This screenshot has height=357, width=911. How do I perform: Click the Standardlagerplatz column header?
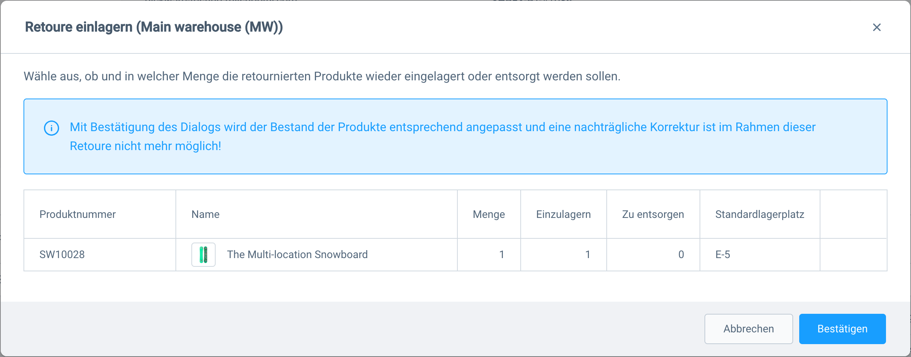point(759,214)
